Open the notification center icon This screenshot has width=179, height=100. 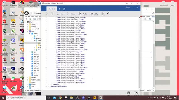coord(176,97)
